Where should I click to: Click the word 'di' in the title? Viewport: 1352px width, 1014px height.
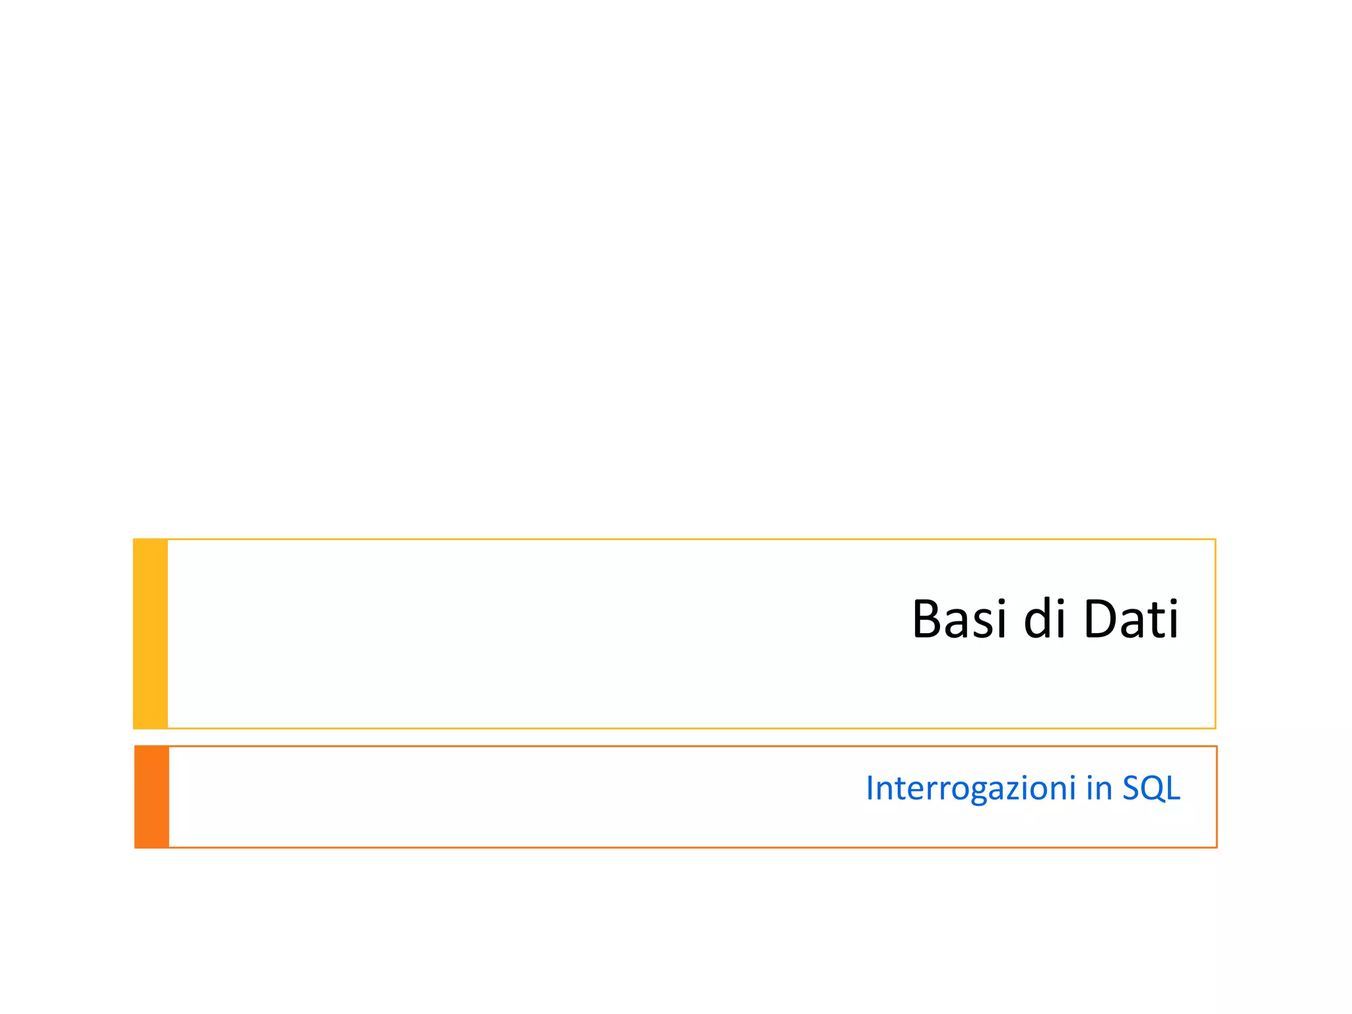pyautogui.click(x=1044, y=619)
